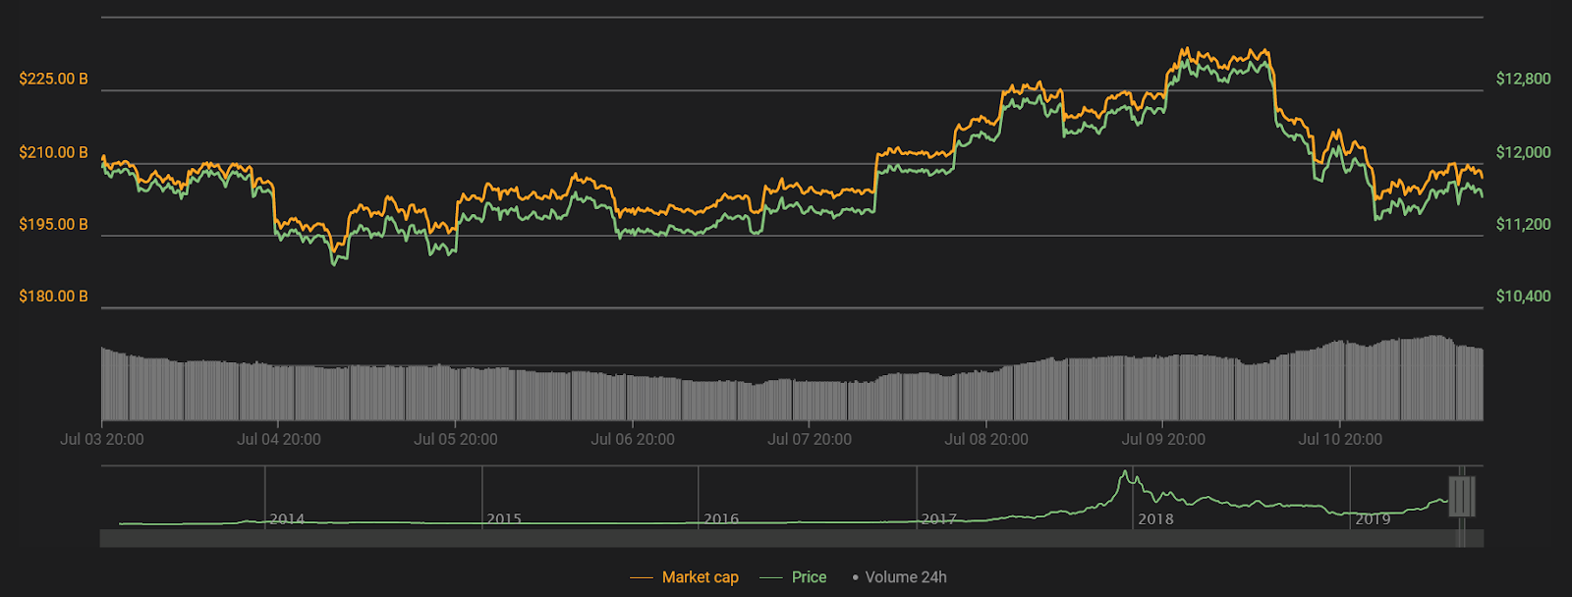
Task: Click the horizontal scrollbar below the navigator
Action: coord(792,538)
